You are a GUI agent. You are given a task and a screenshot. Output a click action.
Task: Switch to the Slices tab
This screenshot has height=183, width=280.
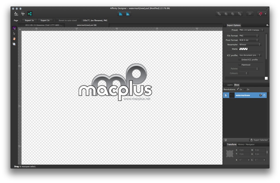[x=237, y=85]
